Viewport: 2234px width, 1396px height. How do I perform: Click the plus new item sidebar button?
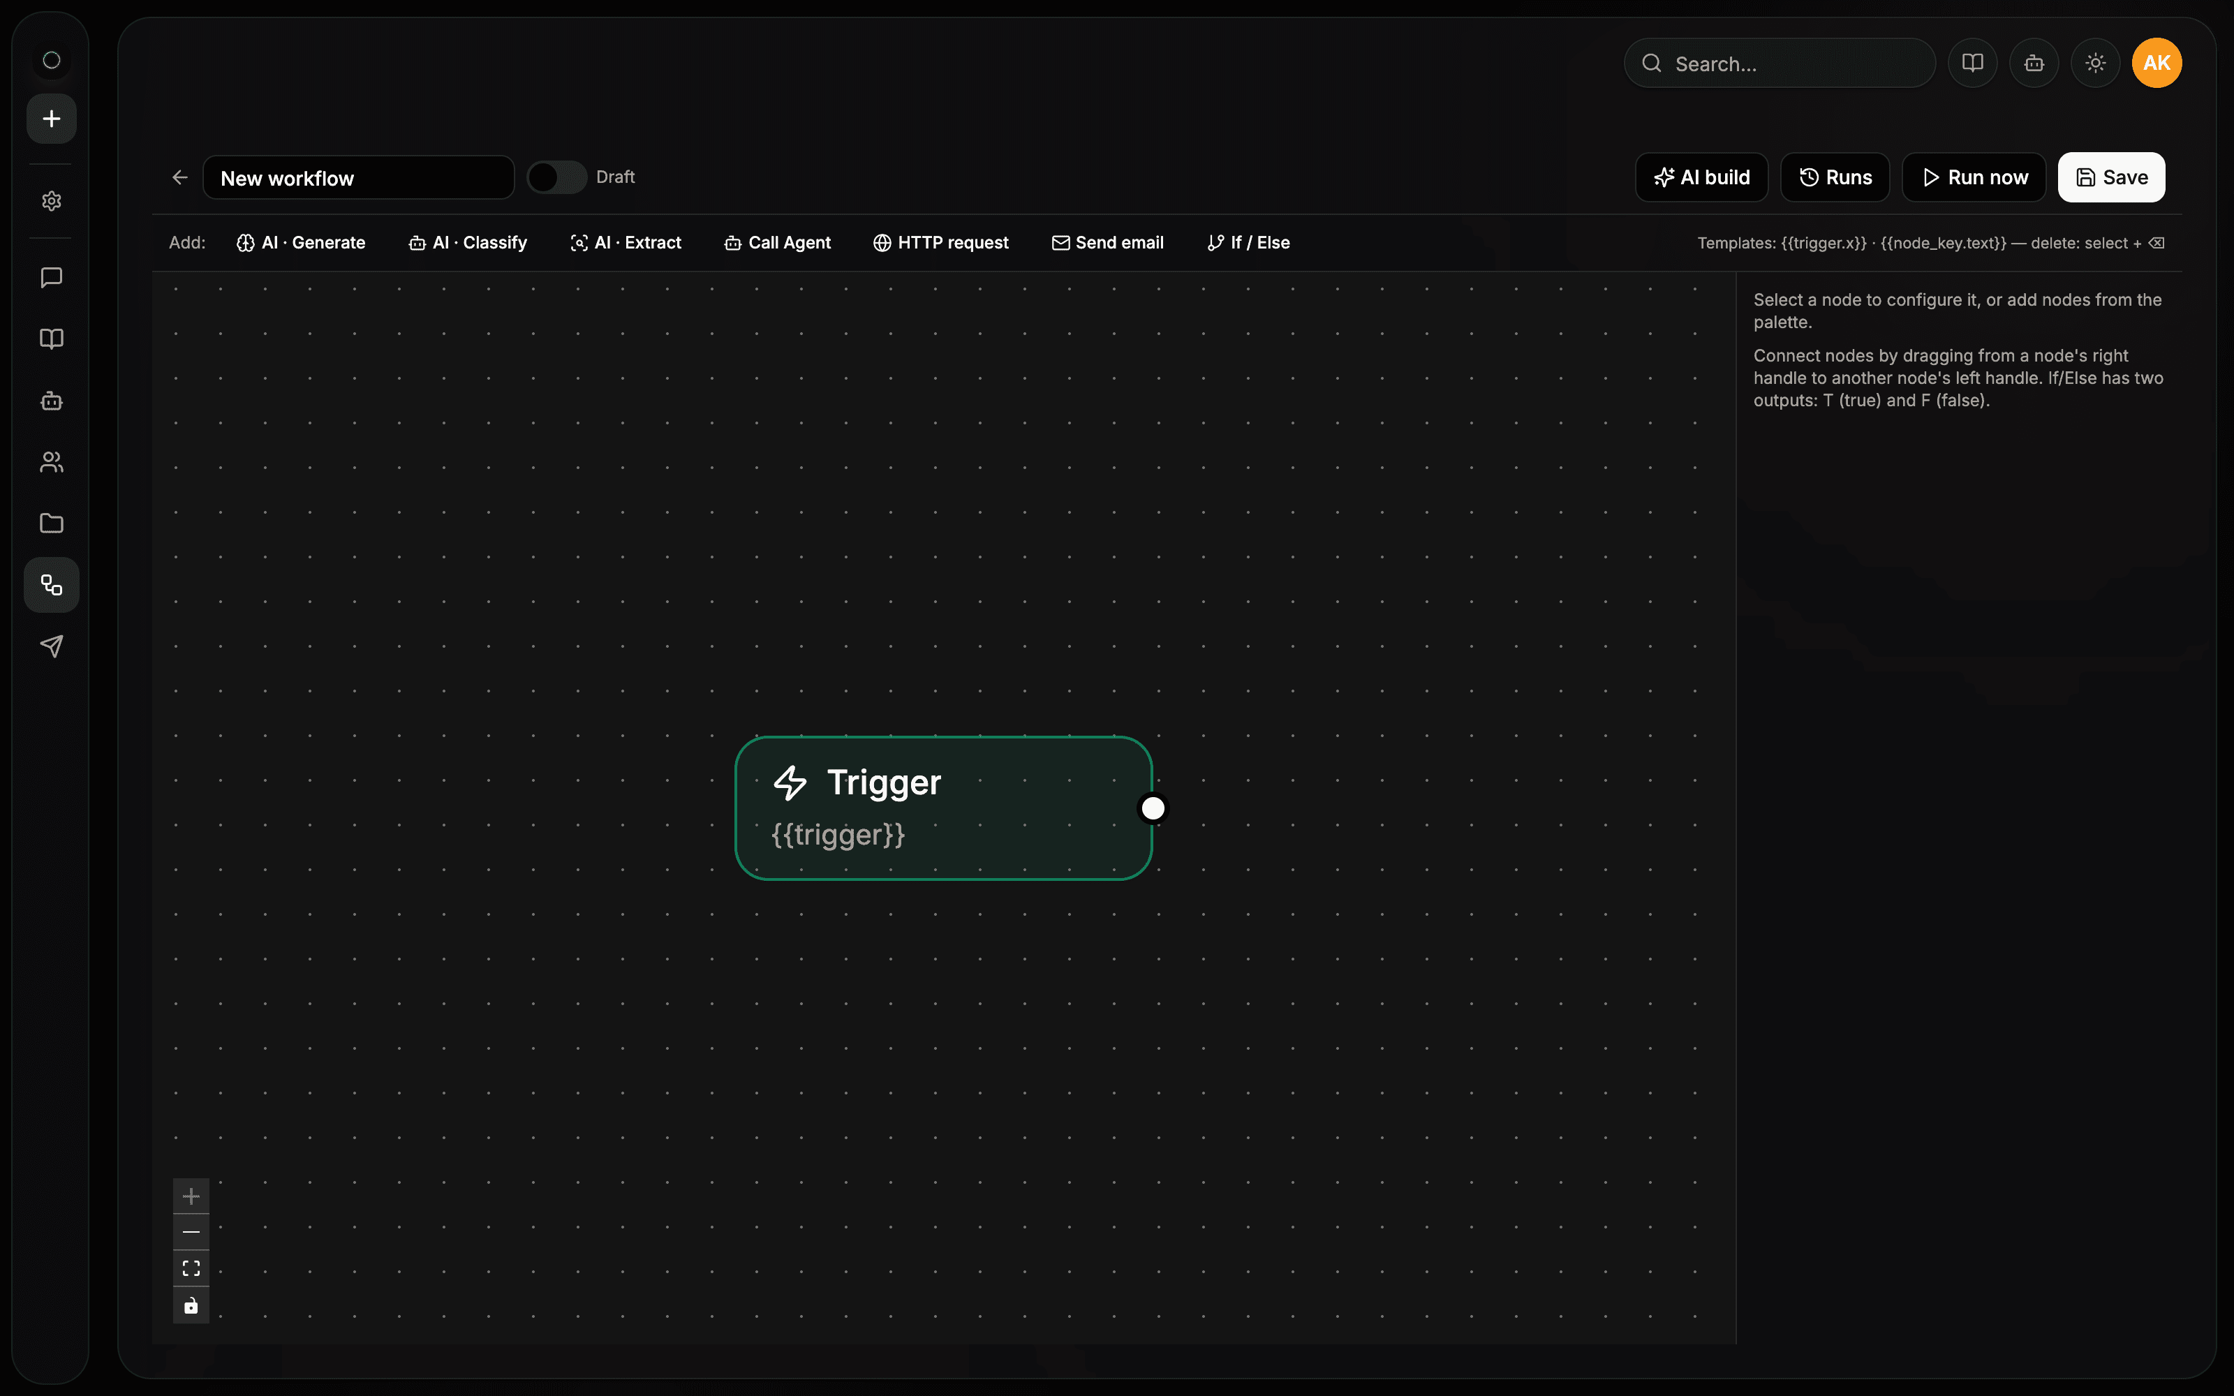[52, 118]
